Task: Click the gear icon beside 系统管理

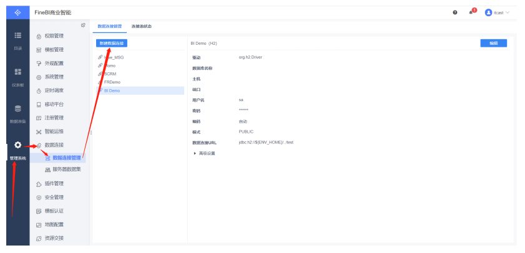Action: point(39,77)
